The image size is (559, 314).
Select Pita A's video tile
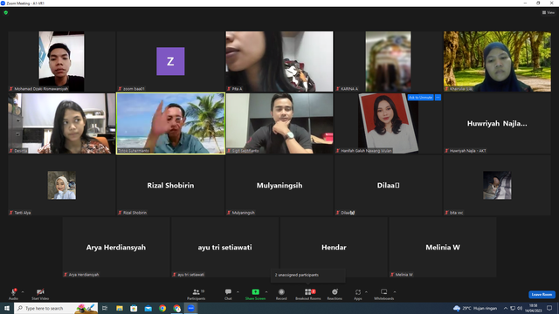(x=279, y=61)
